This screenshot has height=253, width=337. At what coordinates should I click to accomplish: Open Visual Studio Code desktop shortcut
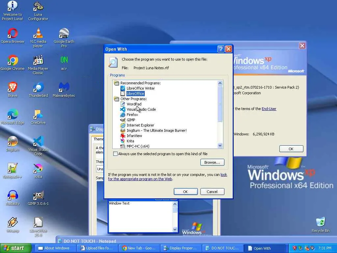coord(38,146)
